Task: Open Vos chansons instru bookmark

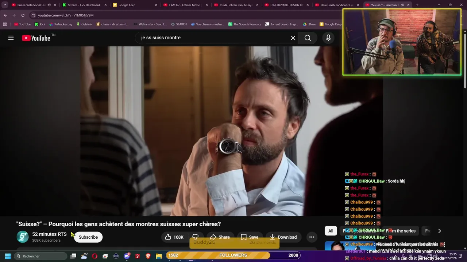Action: pos(207,24)
